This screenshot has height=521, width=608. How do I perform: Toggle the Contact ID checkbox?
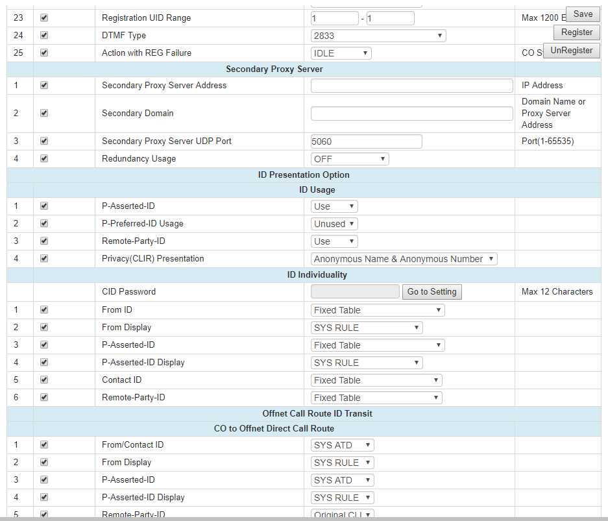pyautogui.click(x=44, y=380)
